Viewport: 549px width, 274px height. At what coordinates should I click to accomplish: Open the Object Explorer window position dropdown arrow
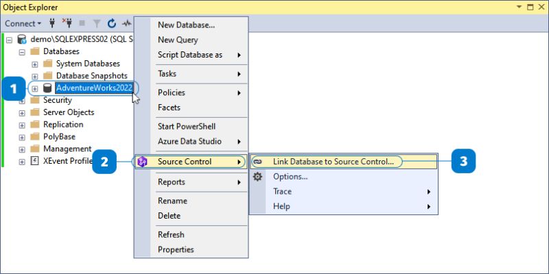tap(519, 7)
